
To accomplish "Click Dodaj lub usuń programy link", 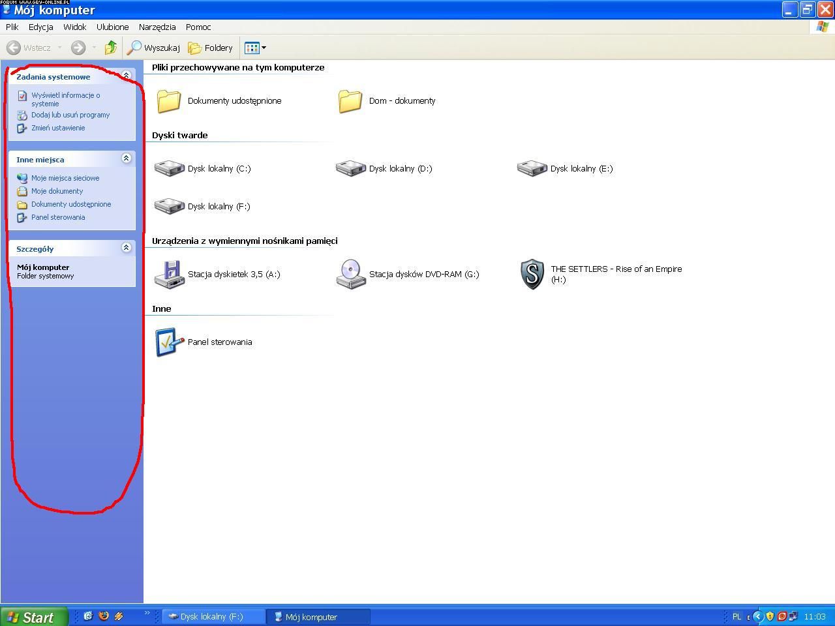I will pos(70,115).
